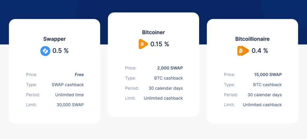Click the 2,000 SWAP price value

point(170,68)
